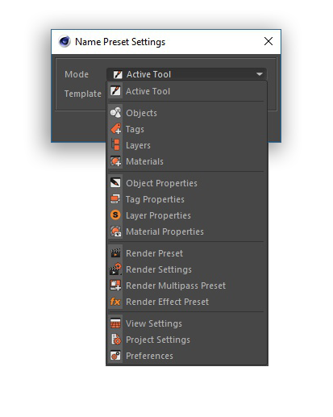This screenshot has width=333, height=417.
Task: Close the Name Preset Settings dialog
Action: pyautogui.click(x=268, y=41)
